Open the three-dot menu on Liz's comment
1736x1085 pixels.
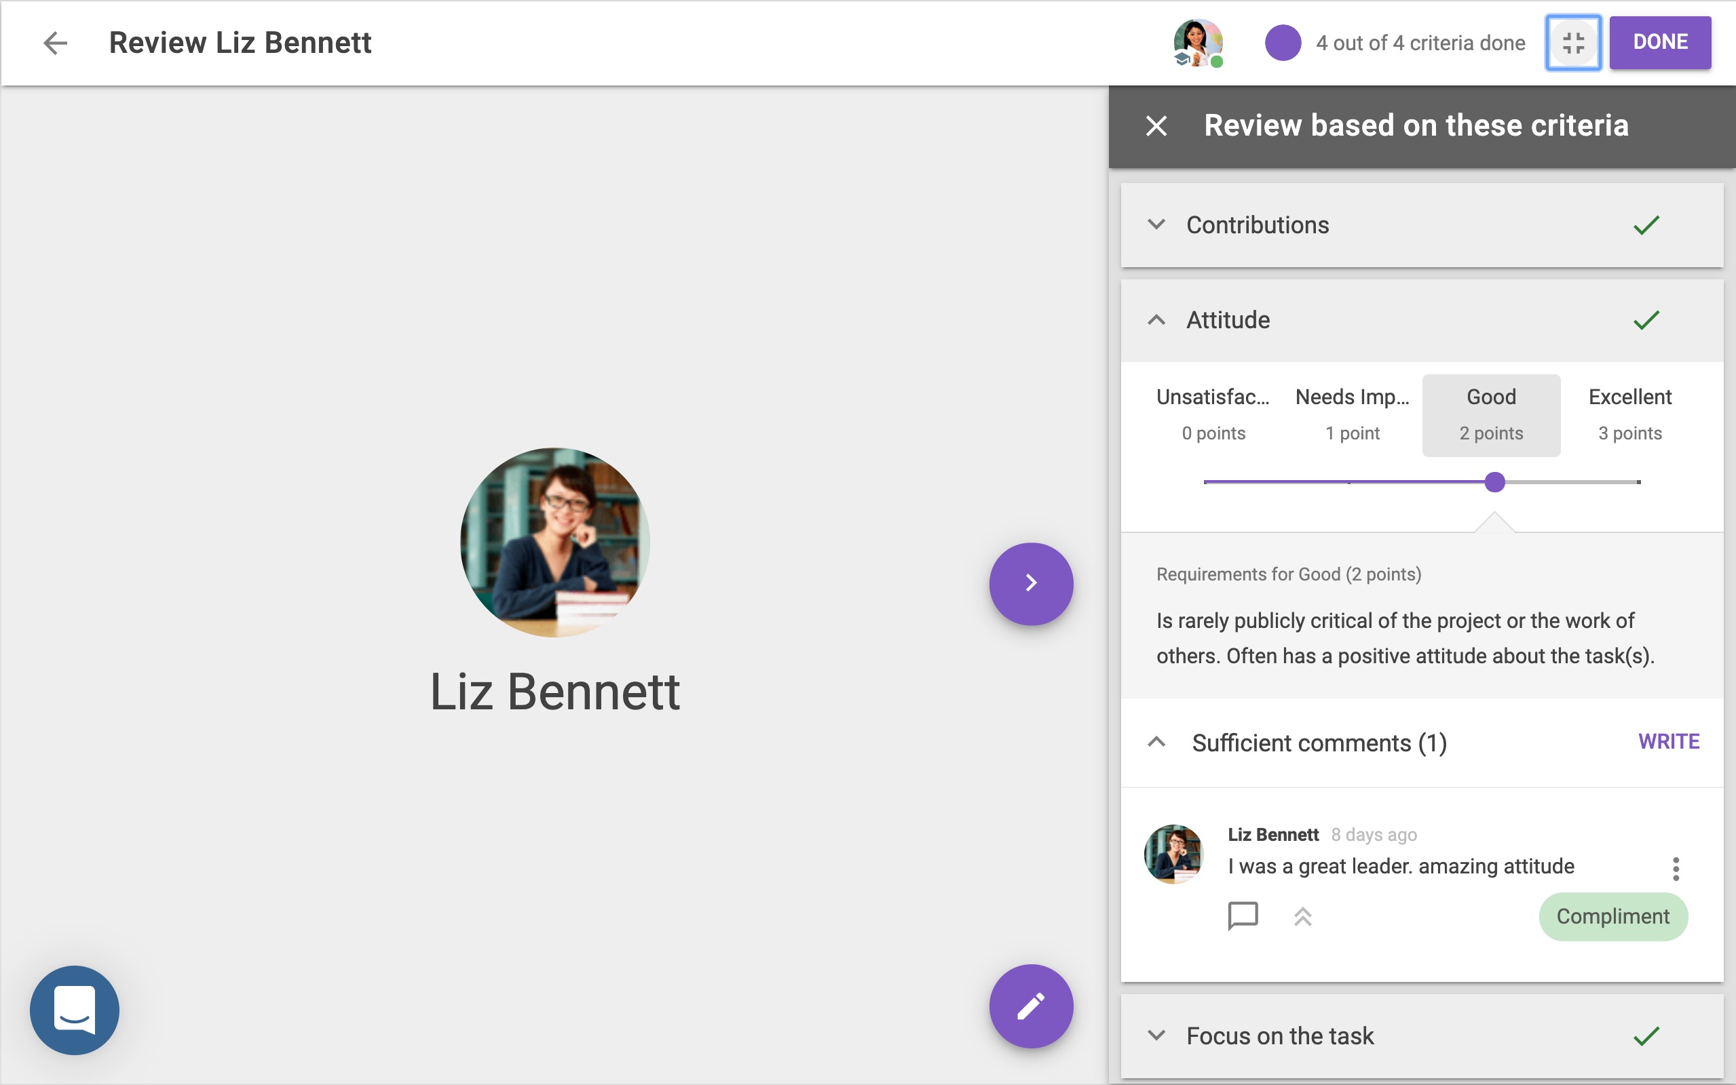click(x=1675, y=868)
